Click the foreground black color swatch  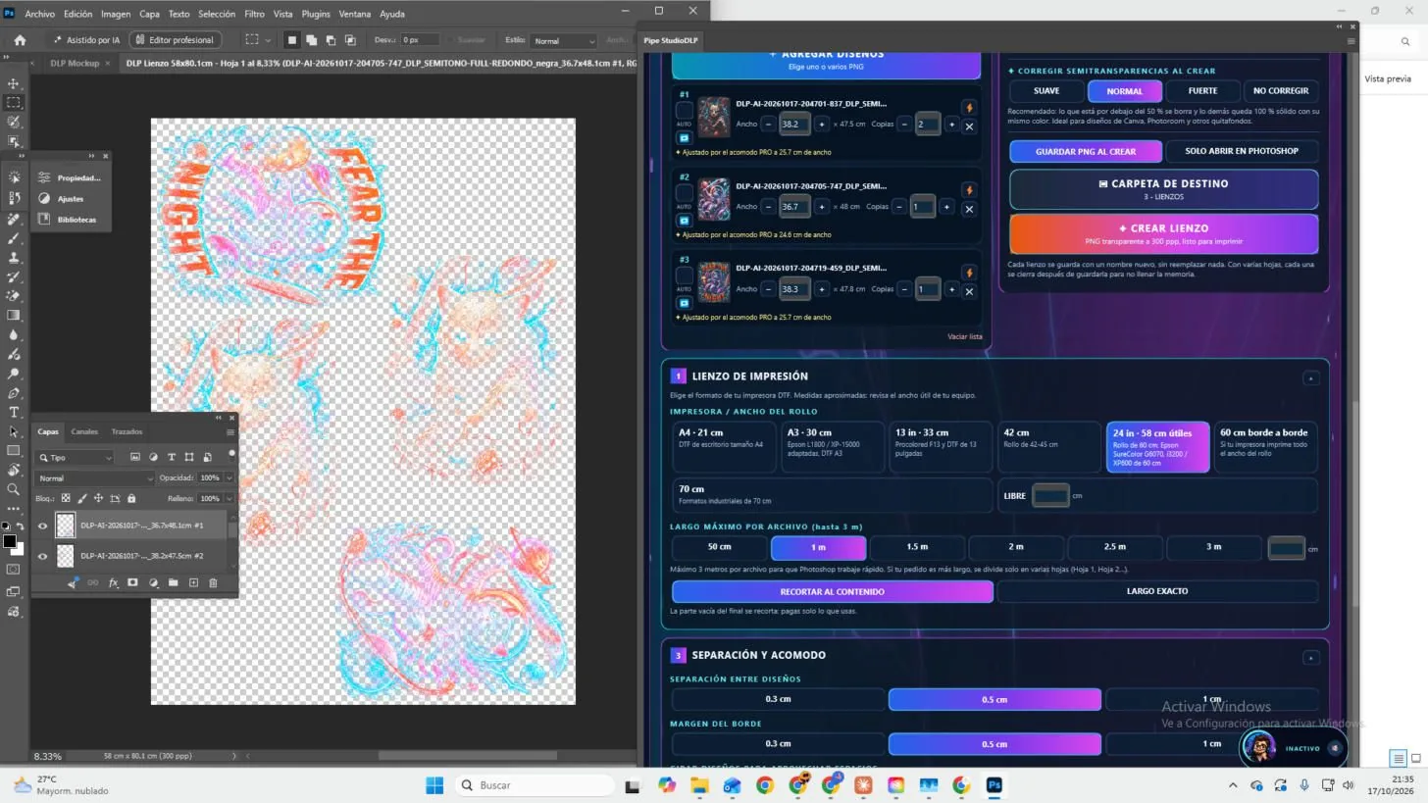coord(9,542)
